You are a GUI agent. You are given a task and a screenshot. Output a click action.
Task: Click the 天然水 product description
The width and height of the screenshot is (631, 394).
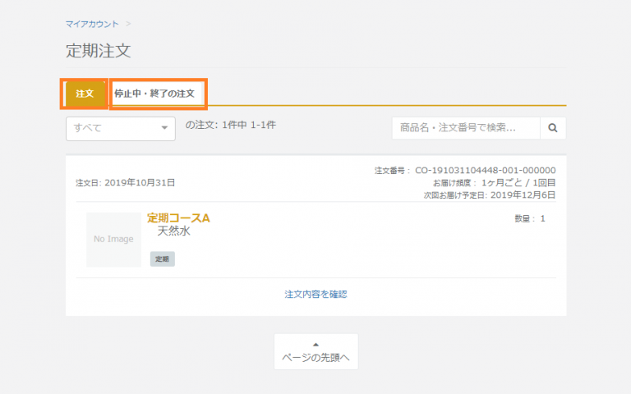tap(173, 231)
